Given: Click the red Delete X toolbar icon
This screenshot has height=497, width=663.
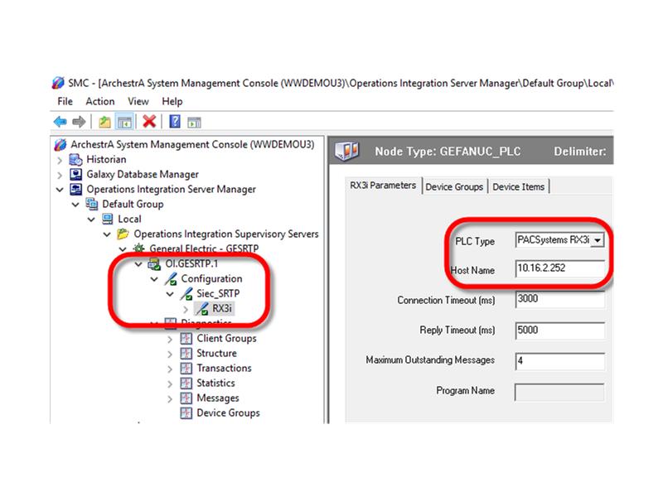Looking at the screenshot, I should tap(149, 122).
